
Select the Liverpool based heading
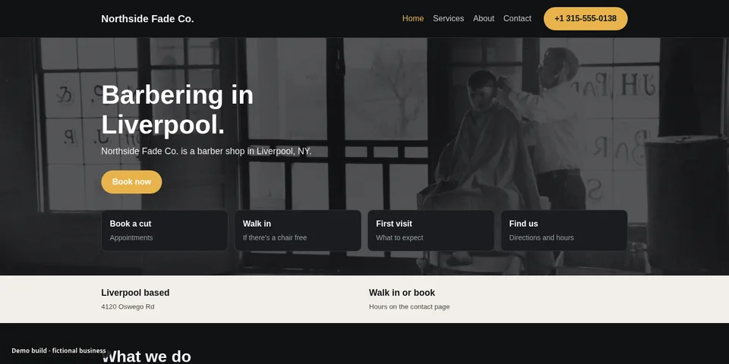(135, 293)
